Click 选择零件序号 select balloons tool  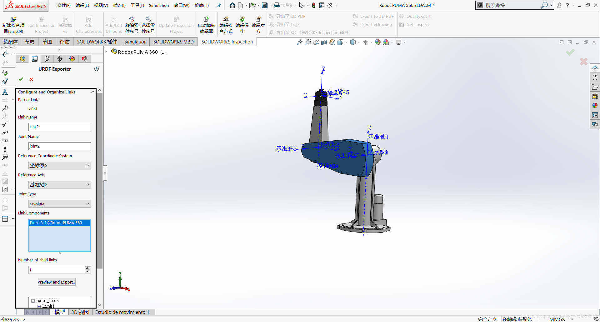pyautogui.click(x=148, y=25)
